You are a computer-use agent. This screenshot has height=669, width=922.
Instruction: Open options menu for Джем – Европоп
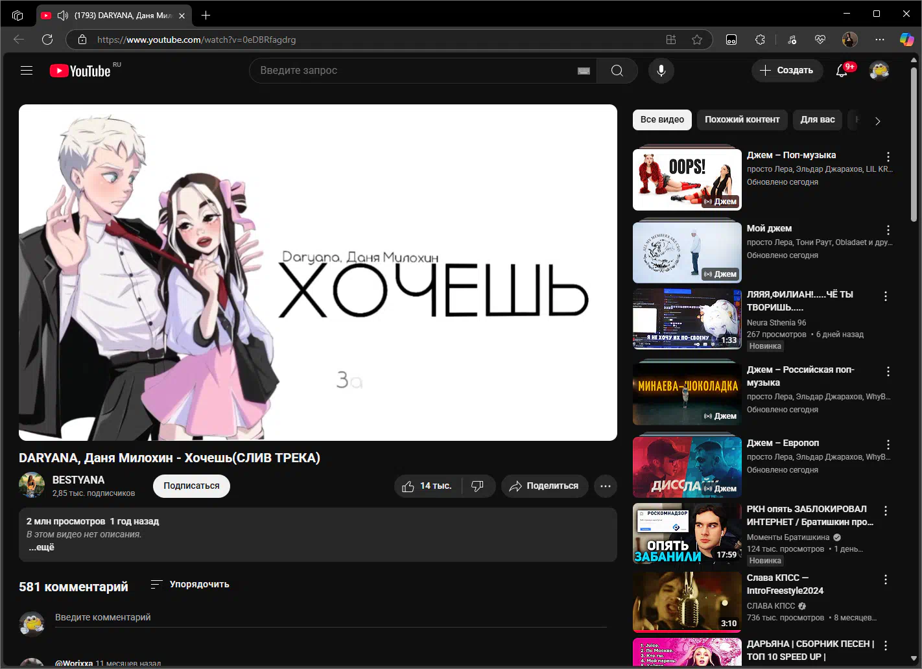pyautogui.click(x=888, y=445)
